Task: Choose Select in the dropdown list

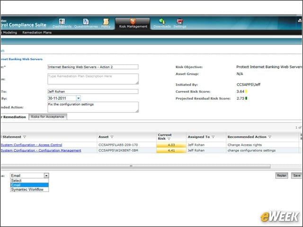Action: point(29,181)
